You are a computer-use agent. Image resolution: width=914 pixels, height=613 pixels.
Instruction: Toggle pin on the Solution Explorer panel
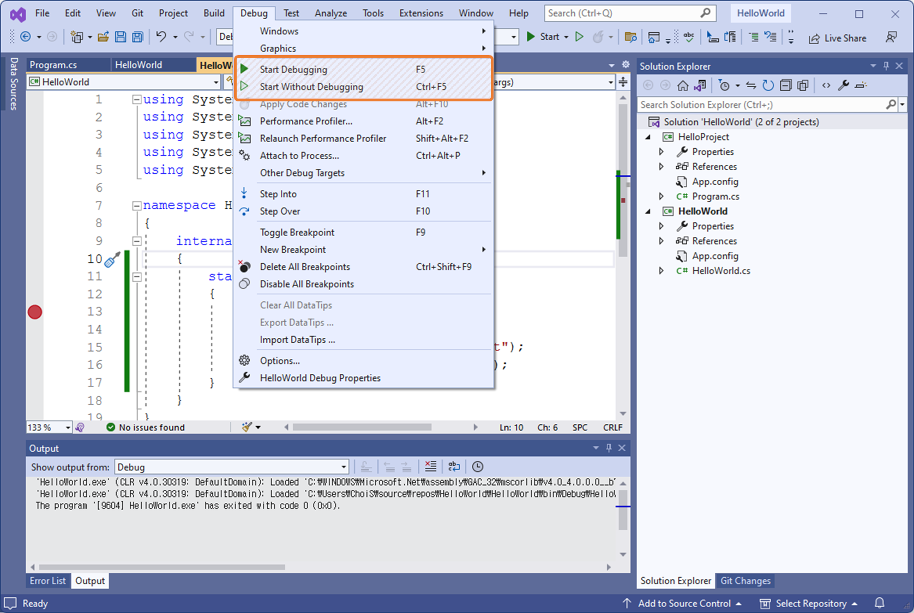tap(886, 66)
